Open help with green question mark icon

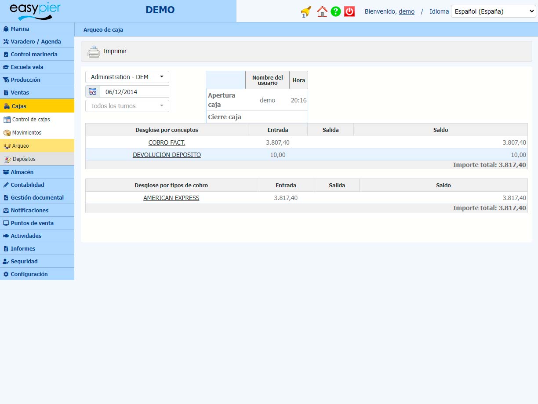[x=336, y=11]
